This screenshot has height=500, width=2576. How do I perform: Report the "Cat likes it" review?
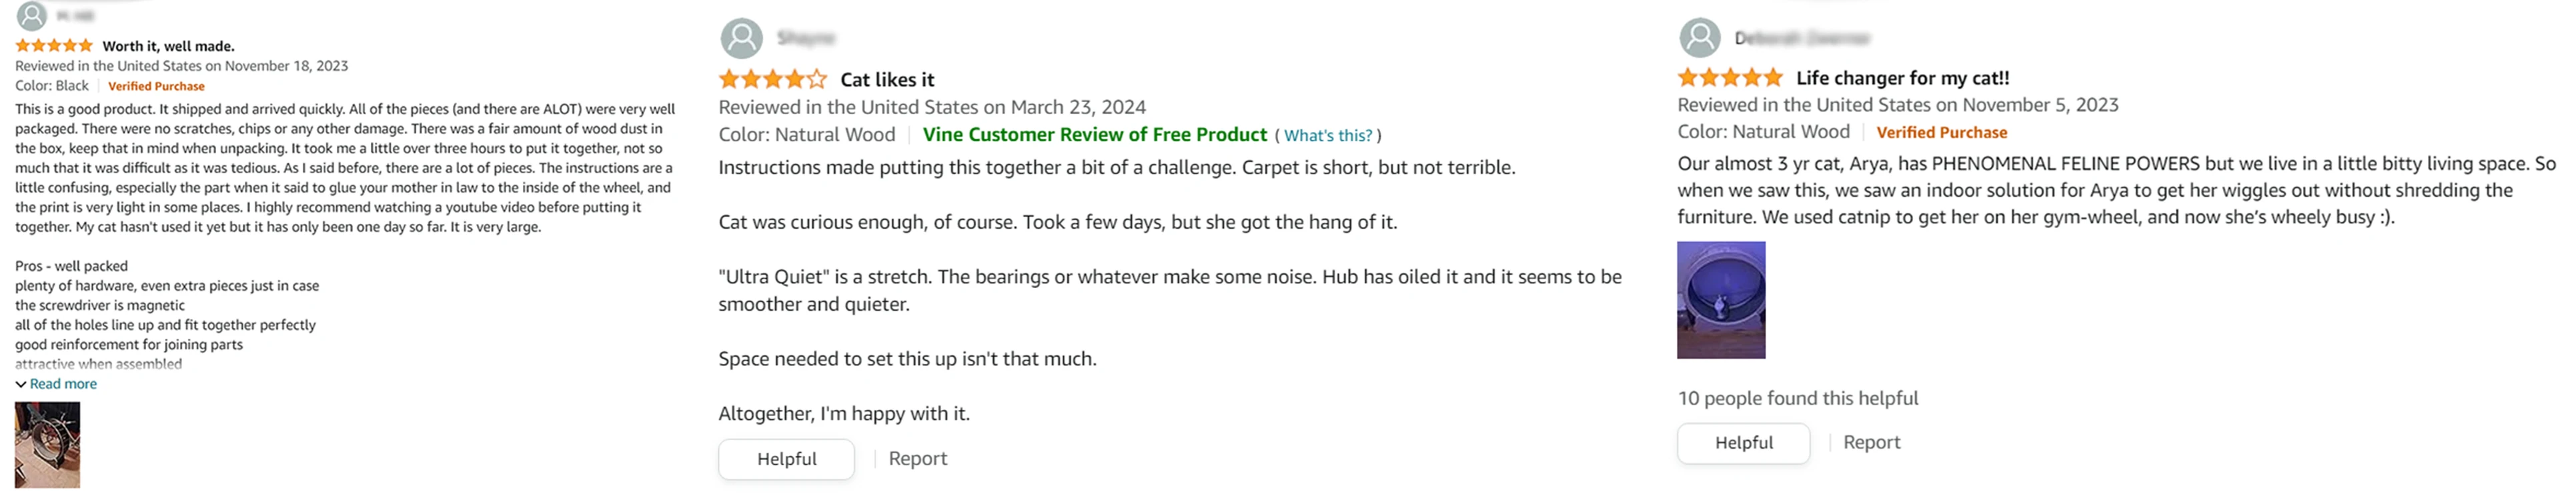pos(917,459)
